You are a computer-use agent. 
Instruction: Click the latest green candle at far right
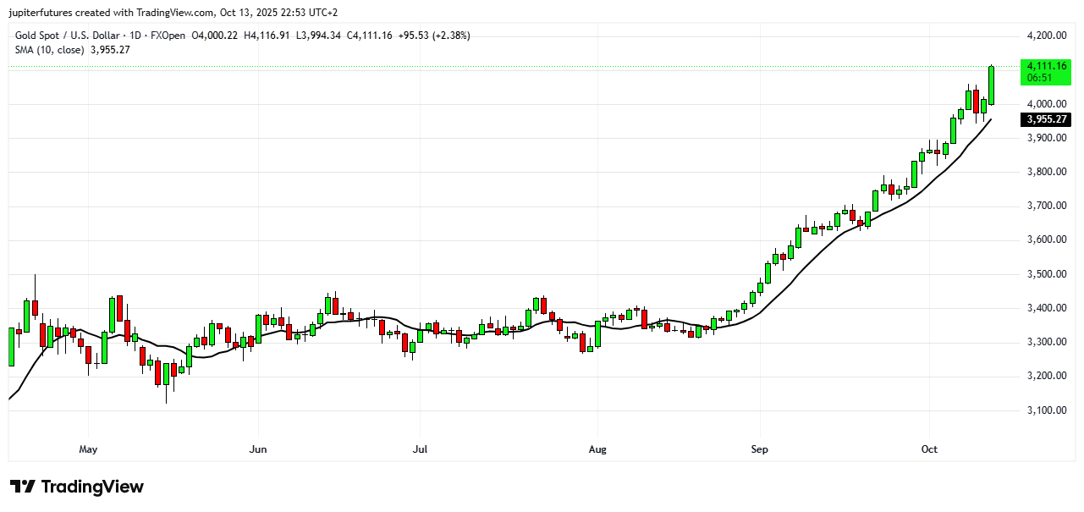click(991, 85)
